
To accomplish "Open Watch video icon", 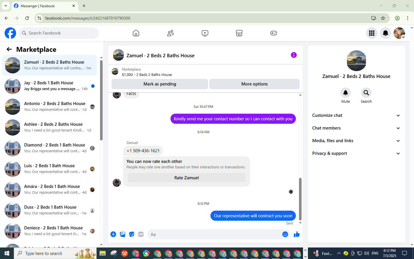I will click(x=205, y=33).
